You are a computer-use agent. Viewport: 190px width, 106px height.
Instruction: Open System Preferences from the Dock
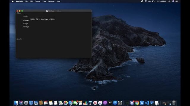point(120,103)
